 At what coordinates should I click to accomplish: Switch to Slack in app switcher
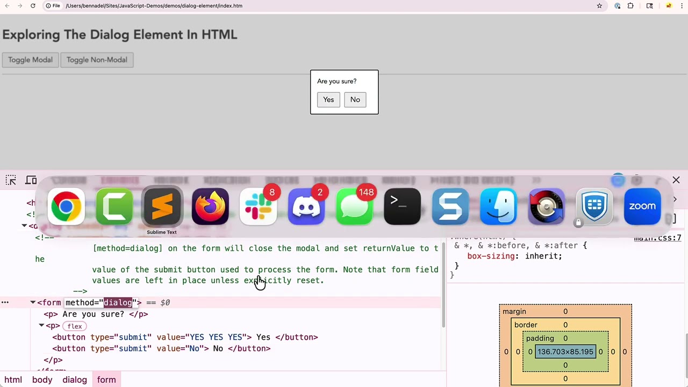pyautogui.click(x=258, y=206)
